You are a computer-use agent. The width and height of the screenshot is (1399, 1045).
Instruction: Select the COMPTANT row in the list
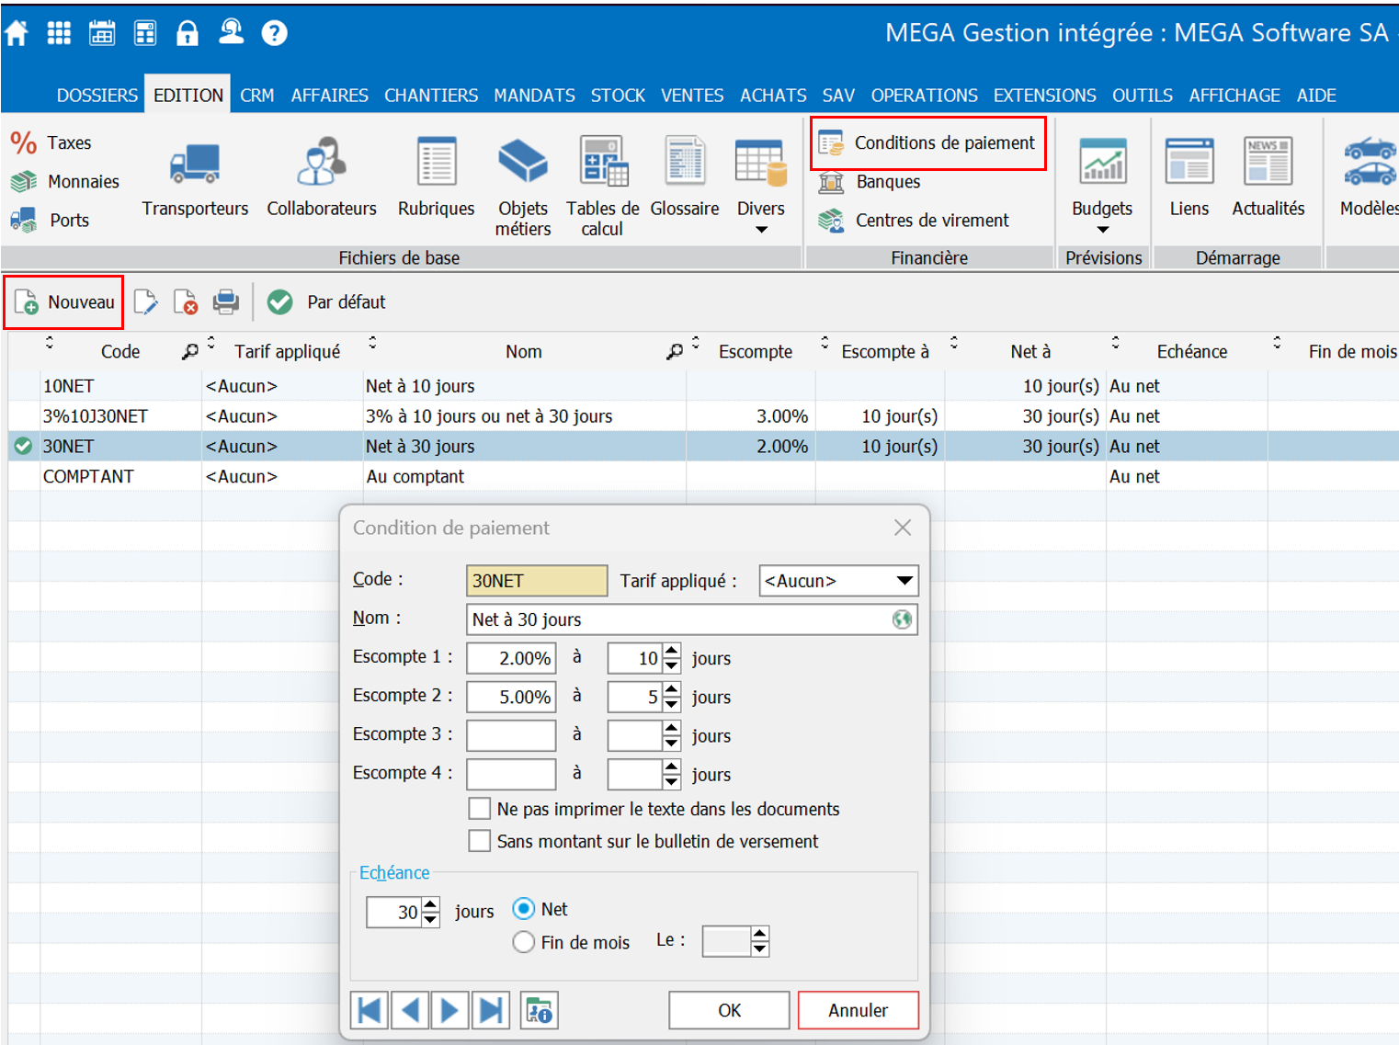703,476
